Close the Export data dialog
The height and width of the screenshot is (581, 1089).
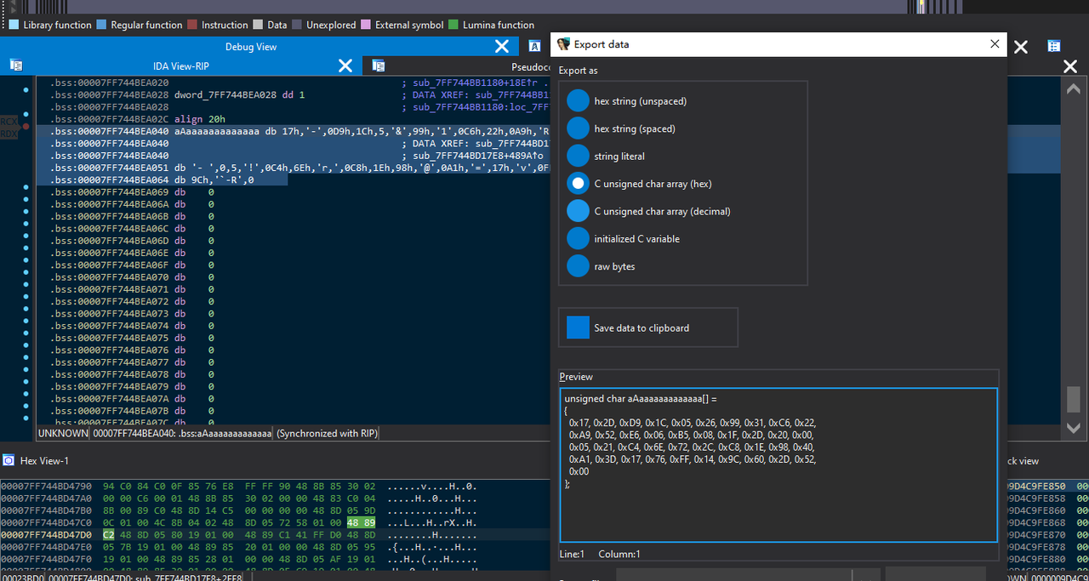click(x=995, y=44)
